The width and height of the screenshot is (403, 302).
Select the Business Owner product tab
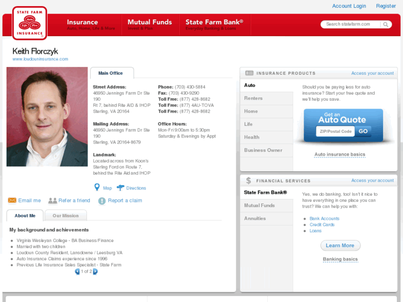click(x=267, y=150)
